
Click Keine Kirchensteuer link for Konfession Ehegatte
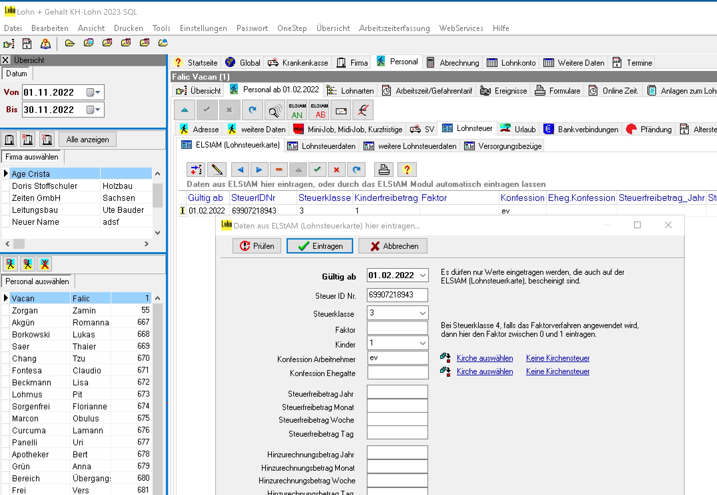coord(558,371)
